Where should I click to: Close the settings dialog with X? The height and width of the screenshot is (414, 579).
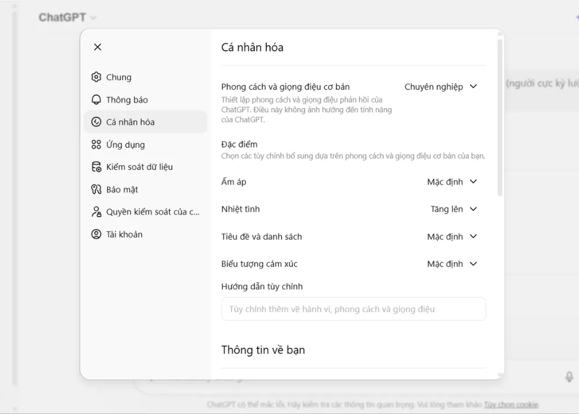[97, 47]
